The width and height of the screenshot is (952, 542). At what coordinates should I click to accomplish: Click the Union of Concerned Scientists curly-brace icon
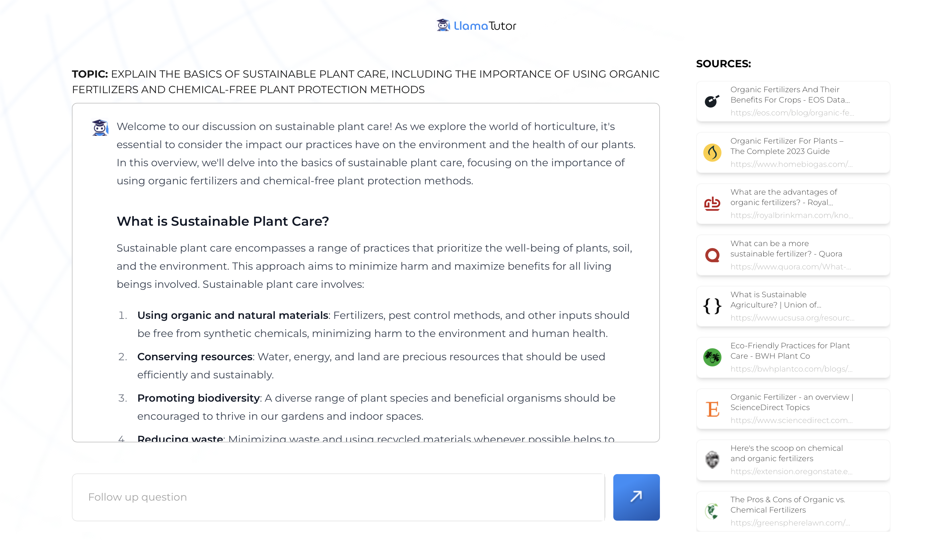(712, 306)
